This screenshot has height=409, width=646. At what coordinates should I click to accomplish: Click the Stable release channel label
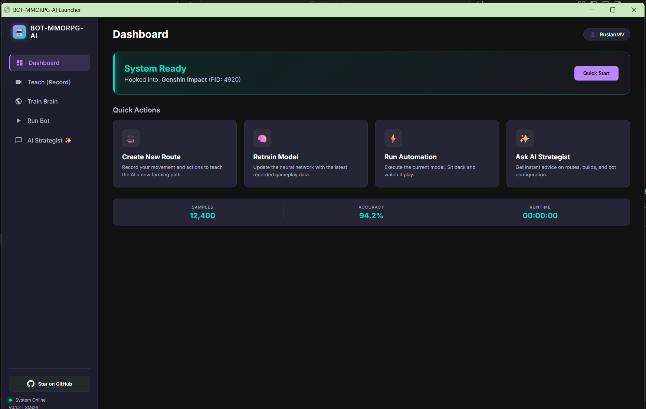(32, 407)
